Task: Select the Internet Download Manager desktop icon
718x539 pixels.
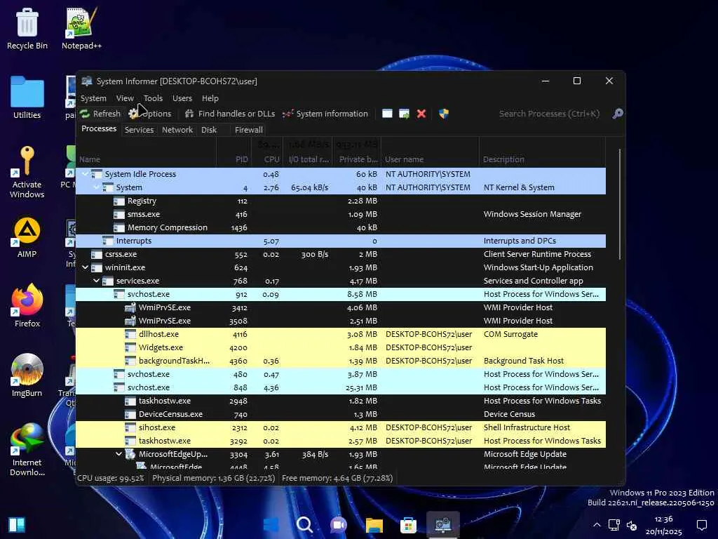Action: click(x=27, y=450)
